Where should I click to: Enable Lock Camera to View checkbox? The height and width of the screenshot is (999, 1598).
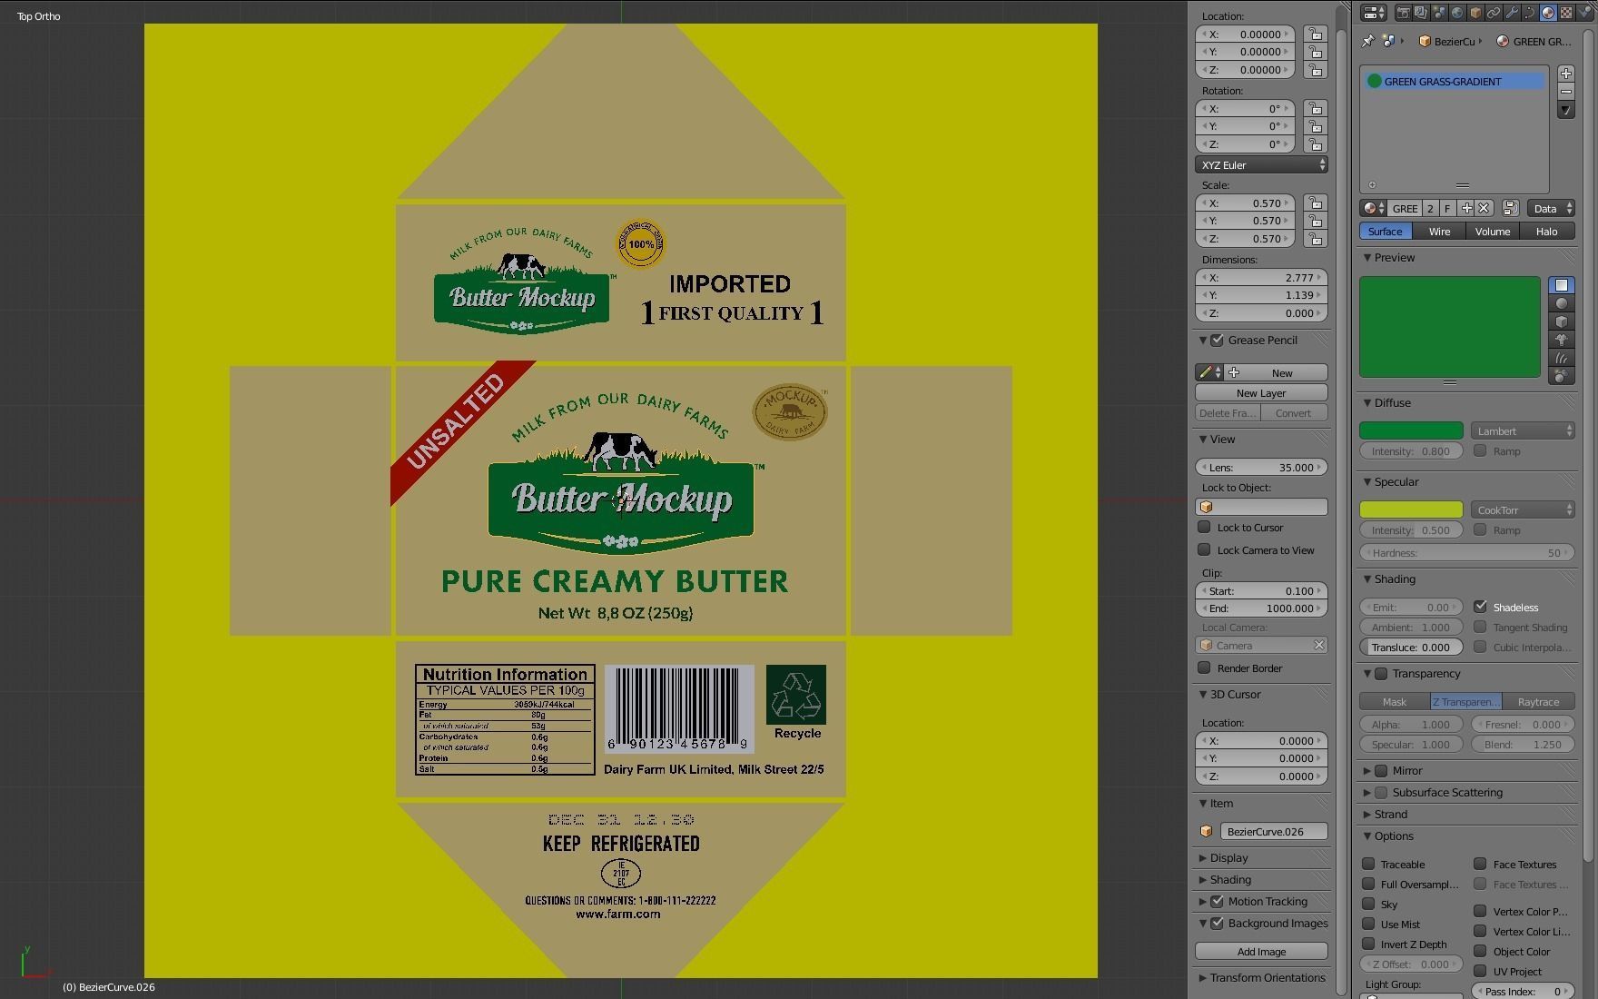click(x=1204, y=549)
